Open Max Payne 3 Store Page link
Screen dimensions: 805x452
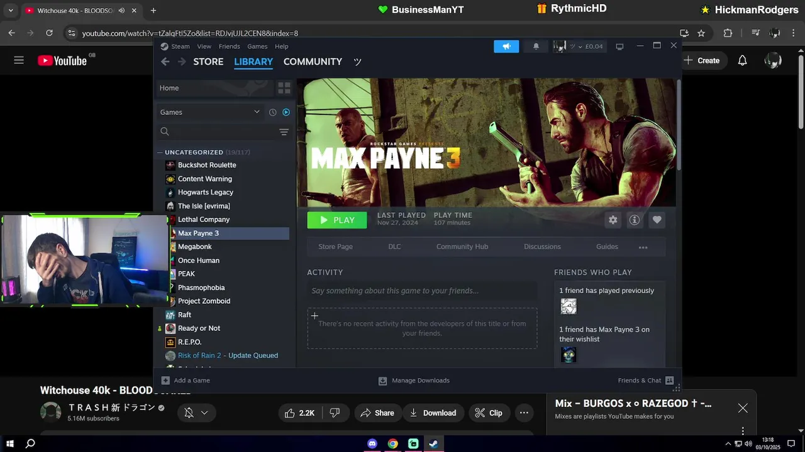pyautogui.click(x=335, y=247)
